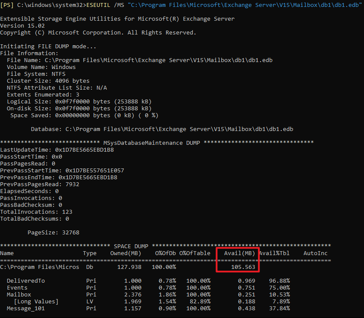Click the 'Database:' path line

tap(162, 129)
